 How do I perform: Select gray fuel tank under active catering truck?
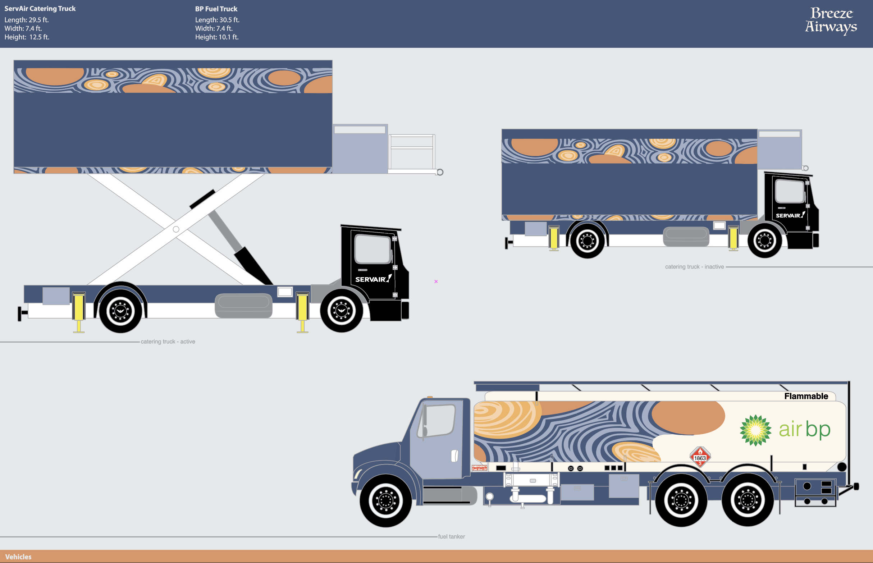(x=243, y=305)
